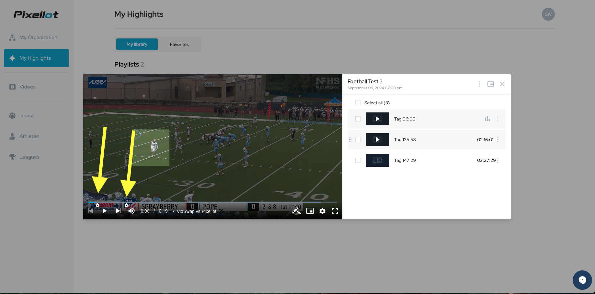Click the first tag marker on timeline
The width and height of the screenshot is (595, 294).
pos(97,205)
